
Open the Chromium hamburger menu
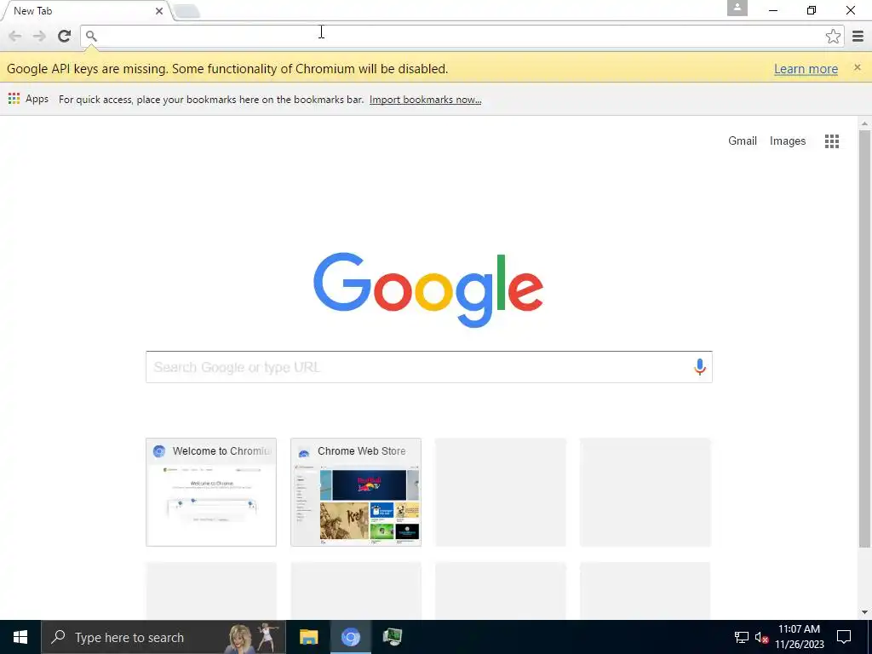click(x=858, y=36)
